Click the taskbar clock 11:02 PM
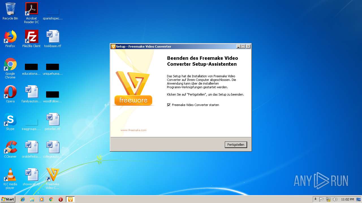362x203 pixels. (x=347, y=199)
